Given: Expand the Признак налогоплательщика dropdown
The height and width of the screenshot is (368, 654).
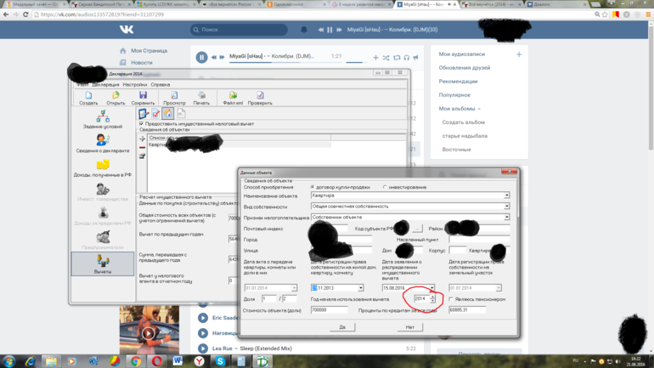Looking at the screenshot, I should (x=507, y=218).
